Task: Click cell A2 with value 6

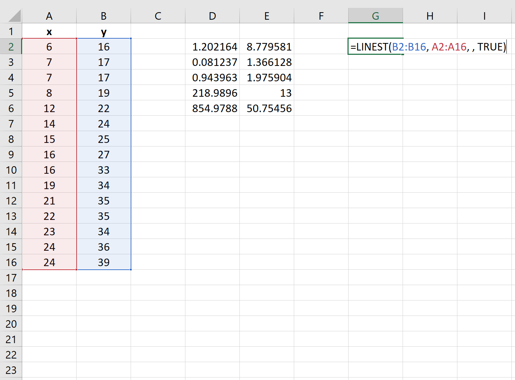Action: [x=49, y=47]
